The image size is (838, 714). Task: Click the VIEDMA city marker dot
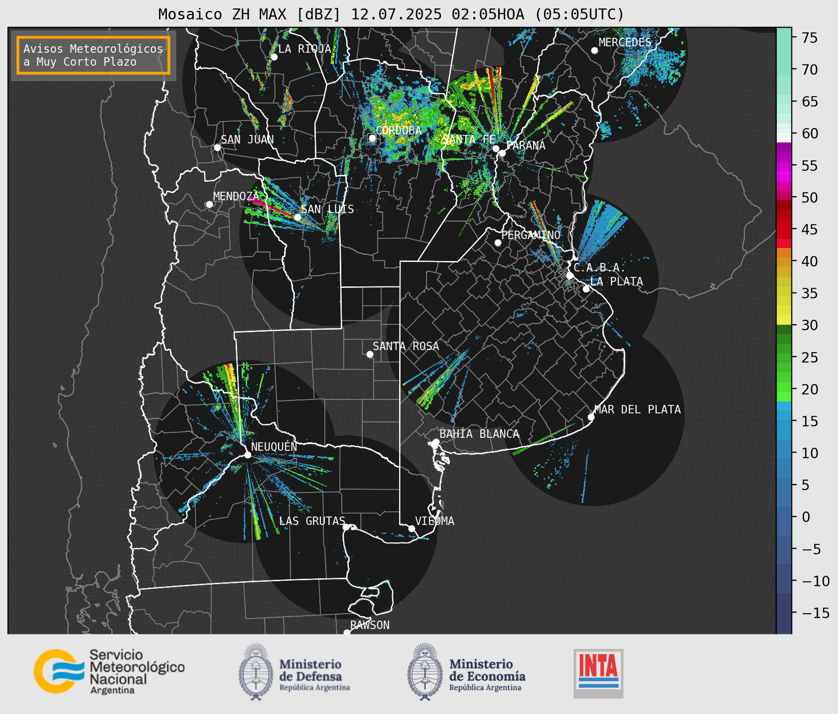coord(412,528)
